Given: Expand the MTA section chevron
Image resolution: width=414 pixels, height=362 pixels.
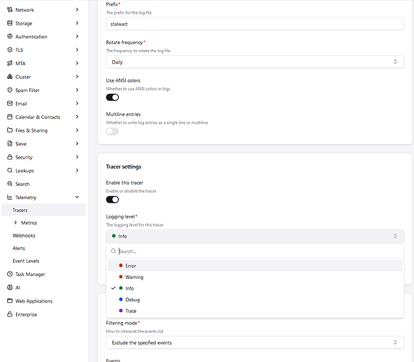Looking at the screenshot, I should click(77, 64).
